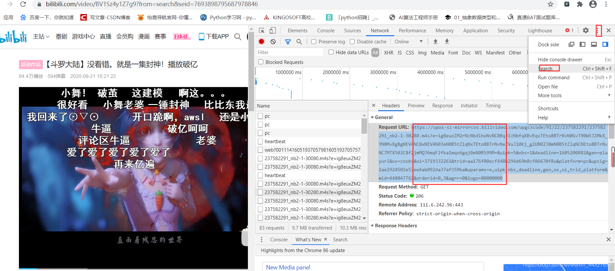The image size is (615, 271).
Task: Open DevTools three-dot customize menu
Action: [598, 31]
